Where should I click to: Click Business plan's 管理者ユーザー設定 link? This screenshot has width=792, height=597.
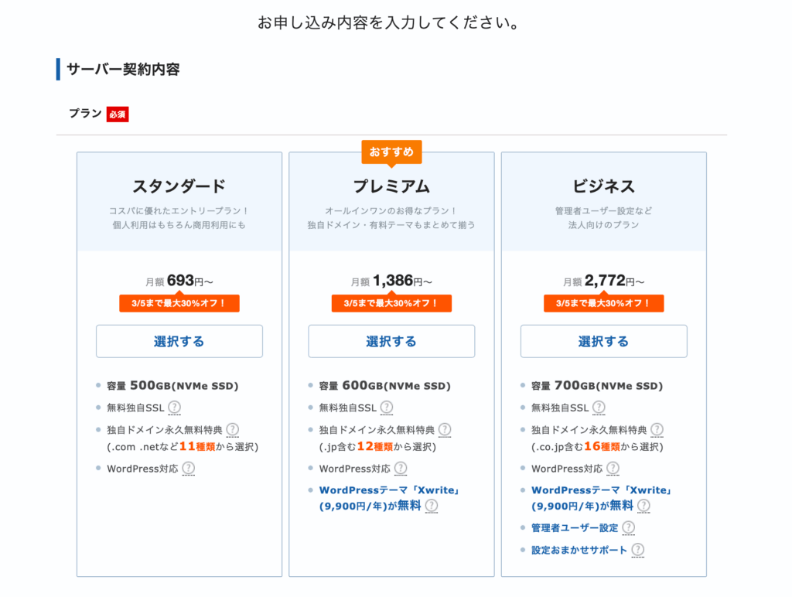[575, 528]
